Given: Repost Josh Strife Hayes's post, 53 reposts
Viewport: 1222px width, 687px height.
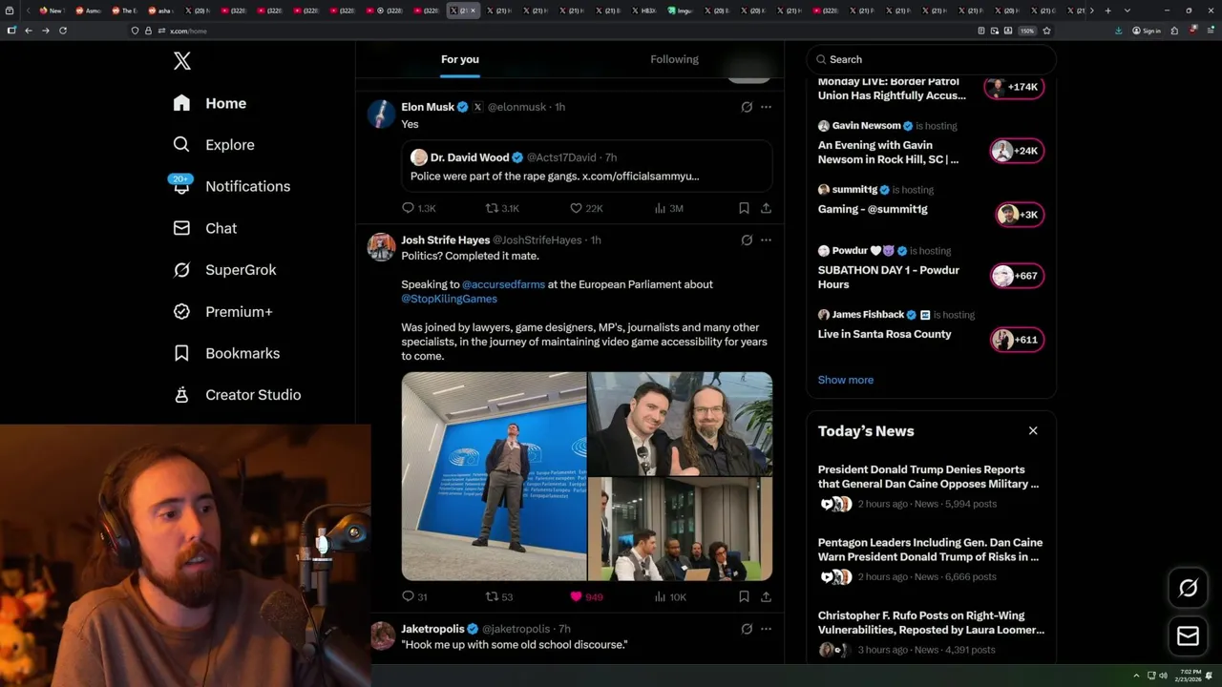Looking at the screenshot, I should (x=499, y=596).
